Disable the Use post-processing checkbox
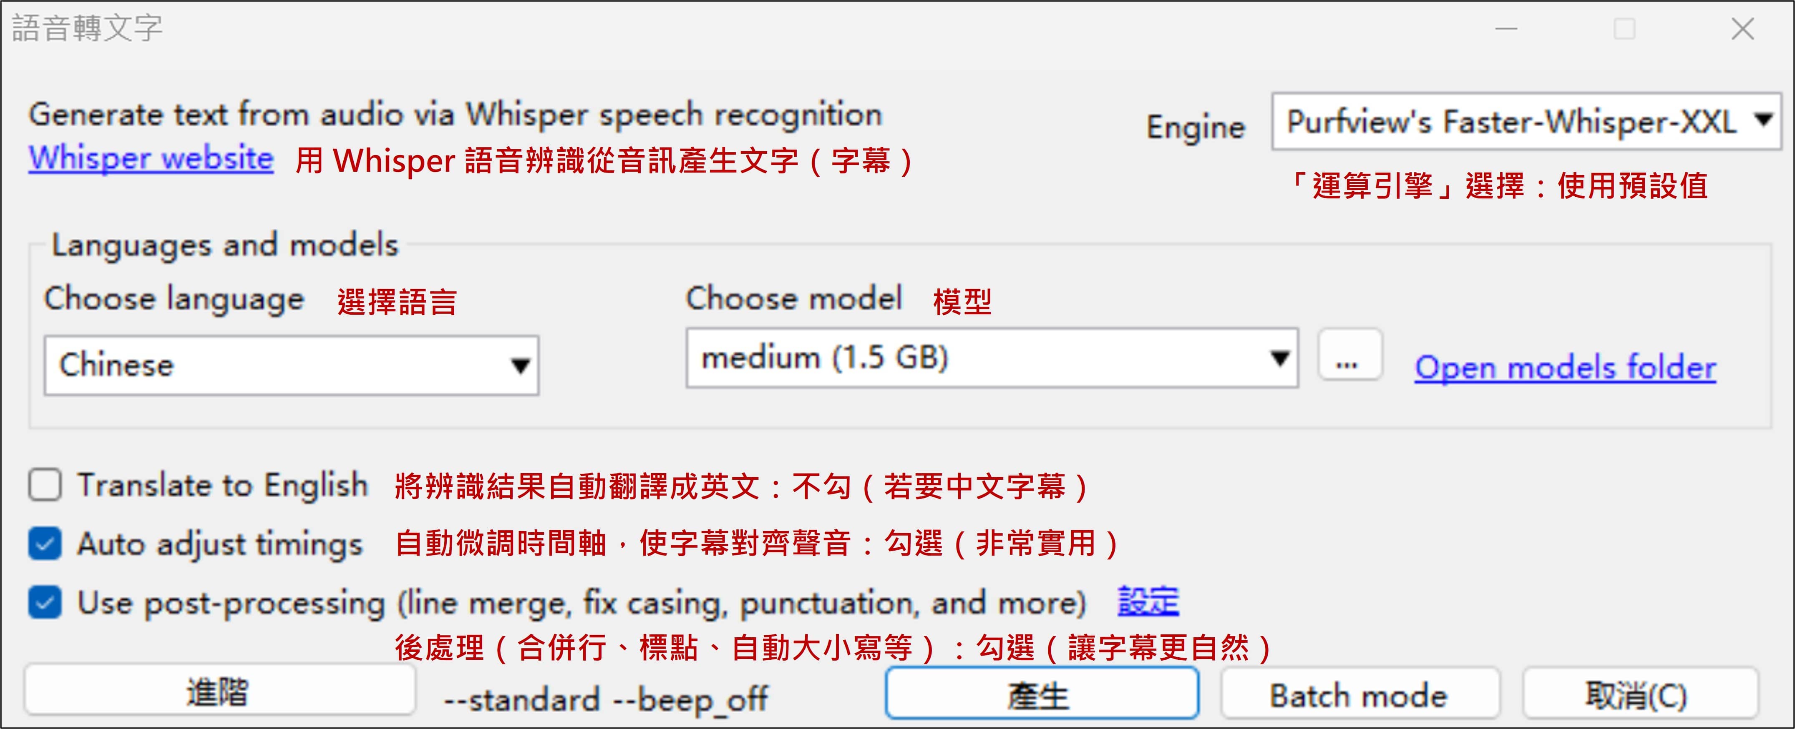 click(x=45, y=602)
